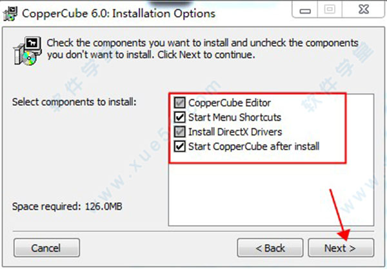The width and height of the screenshot is (387, 269).
Task: Toggle the CopperCube Editor checkbox
Action: click(179, 103)
